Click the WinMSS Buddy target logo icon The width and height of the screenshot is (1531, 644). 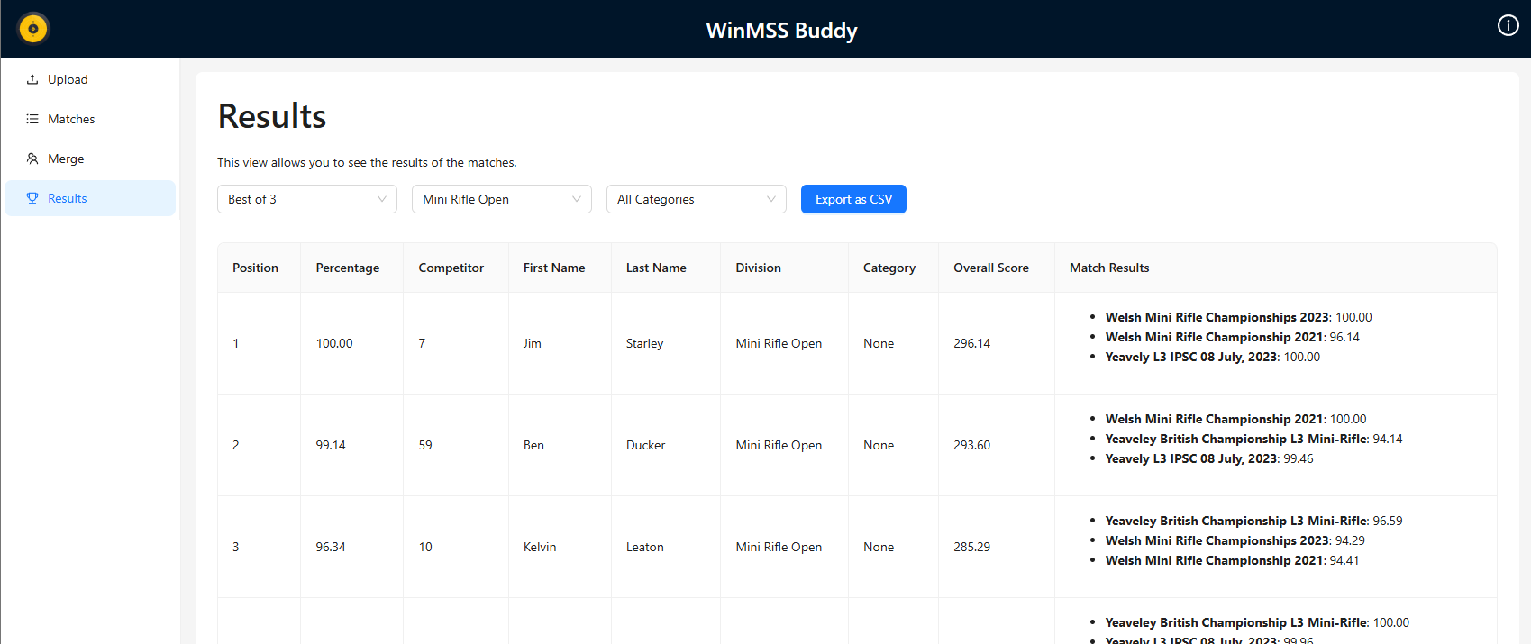33,29
